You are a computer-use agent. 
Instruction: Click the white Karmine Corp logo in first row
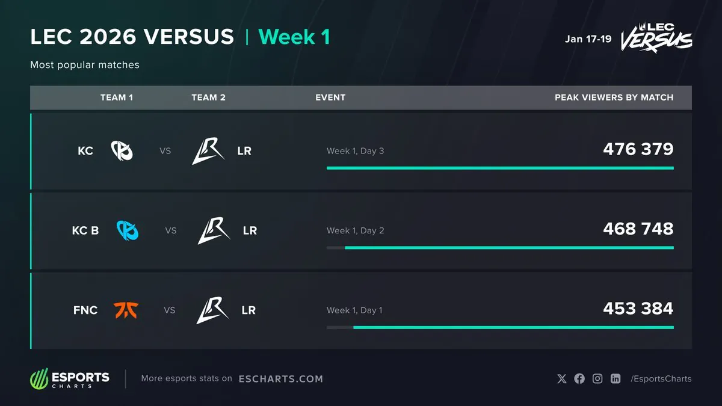coord(122,150)
